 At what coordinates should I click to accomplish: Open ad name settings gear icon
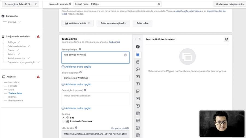click(159, 4)
